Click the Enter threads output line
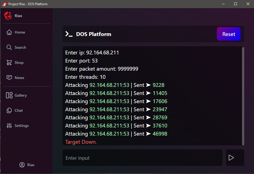The width and height of the screenshot is (254, 174). [x=85, y=77]
